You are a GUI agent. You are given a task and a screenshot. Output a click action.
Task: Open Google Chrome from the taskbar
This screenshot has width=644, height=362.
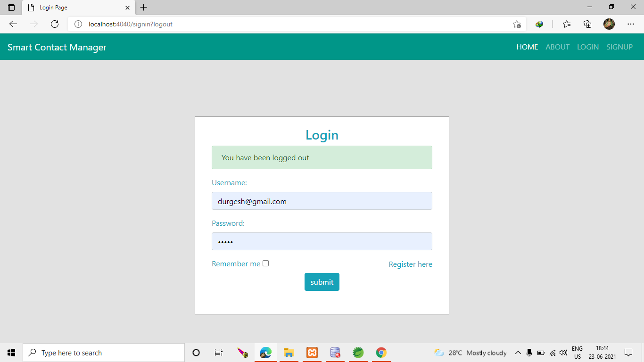click(x=381, y=352)
